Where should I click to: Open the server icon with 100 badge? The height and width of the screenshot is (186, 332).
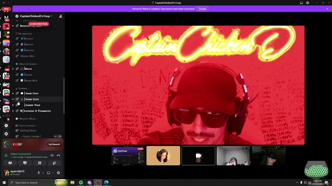point(6,67)
